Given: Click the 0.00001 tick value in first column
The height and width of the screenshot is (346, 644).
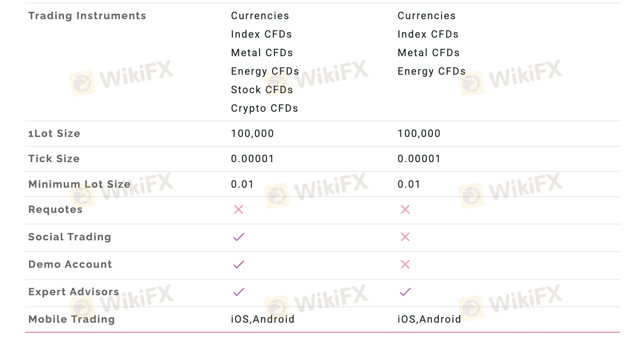Looking at the screenshot, I should tap(252, 159).
